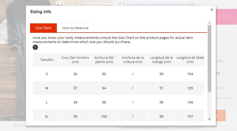Screen dimensions: 237x131
Task: Click the translate icon beside 'Ver nombre original'
Action: coord(121,4)
